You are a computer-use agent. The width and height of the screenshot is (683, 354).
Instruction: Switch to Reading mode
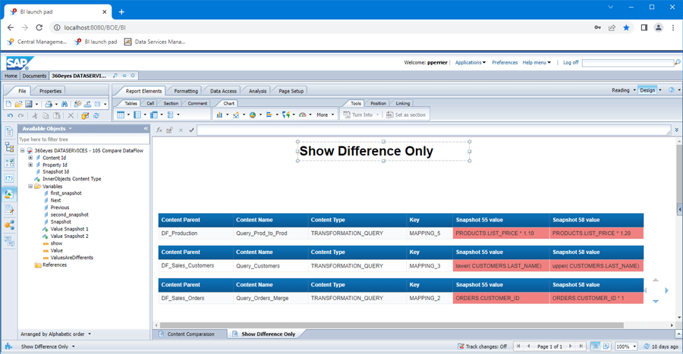(620, 90)
